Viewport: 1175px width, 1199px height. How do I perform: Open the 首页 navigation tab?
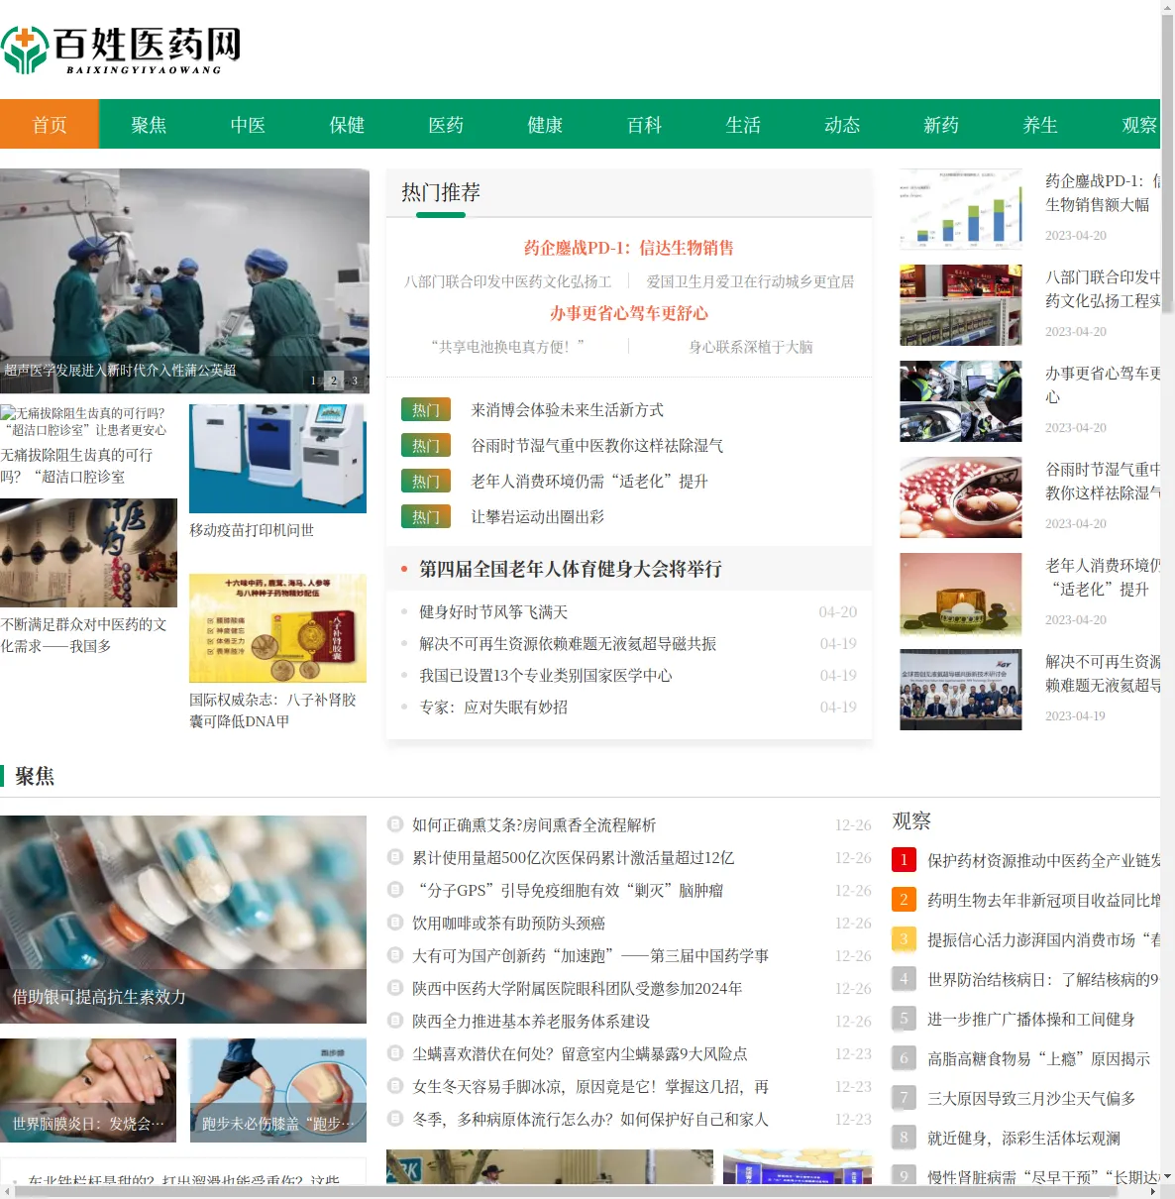coord(50,124)
